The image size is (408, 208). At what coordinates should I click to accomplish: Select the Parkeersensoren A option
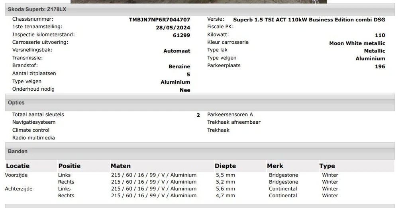[230, 115]
